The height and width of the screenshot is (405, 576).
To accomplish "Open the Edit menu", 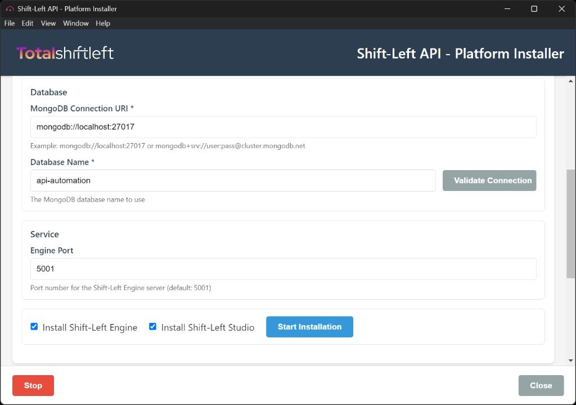I will [27, 23].
